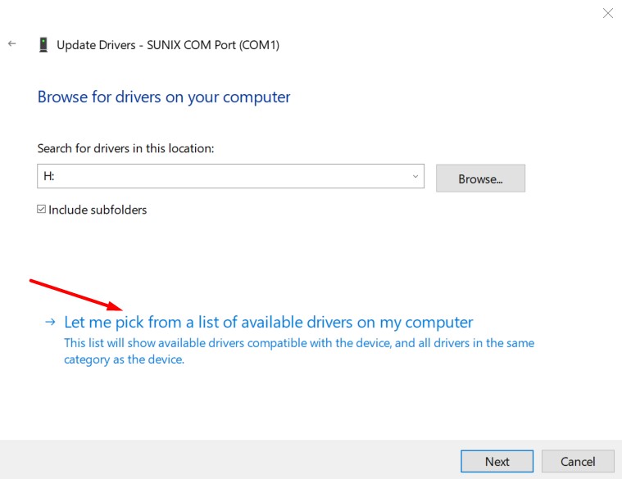Cancel the driver update wizard
The image size is (622, 479).
click(578, 461)
